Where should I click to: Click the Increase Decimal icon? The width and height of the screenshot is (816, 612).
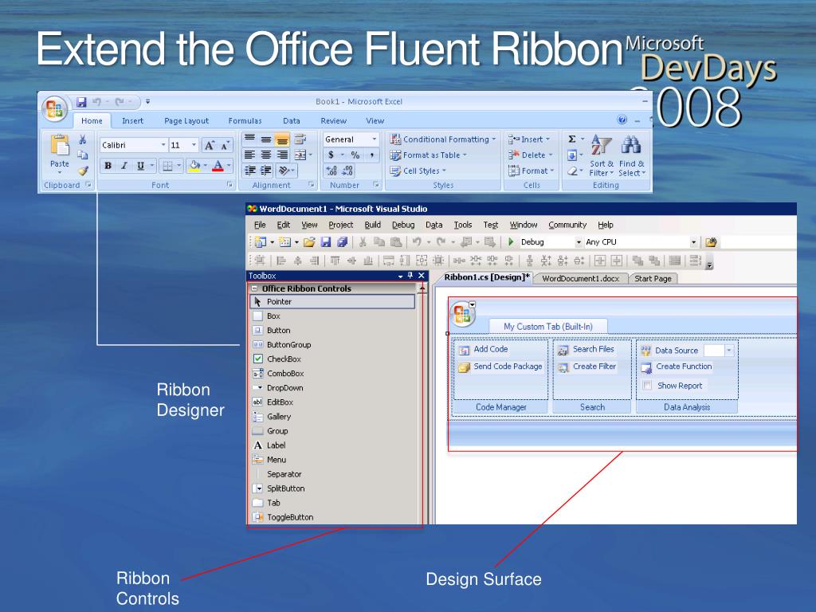(331, 171)
